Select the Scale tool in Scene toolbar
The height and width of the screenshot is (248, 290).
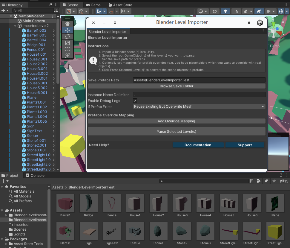[x=67, y=43]
